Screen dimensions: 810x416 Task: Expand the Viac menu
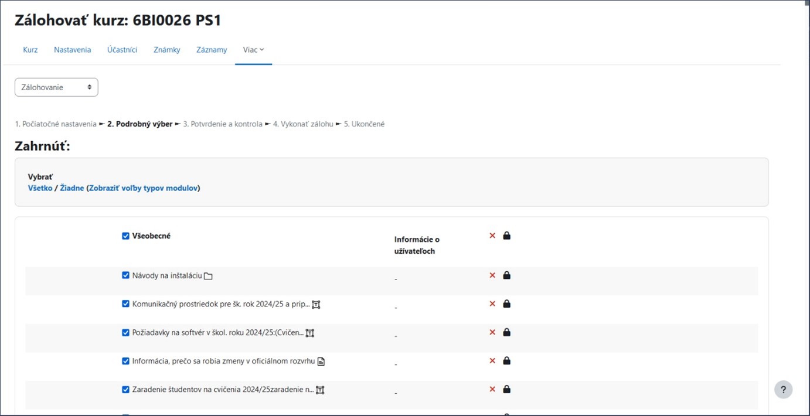[x=253, y=50]
